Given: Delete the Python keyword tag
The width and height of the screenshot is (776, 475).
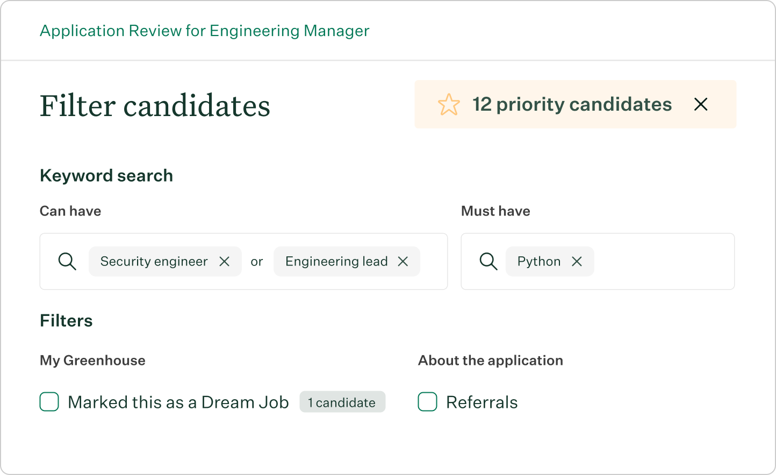Looking at the screenshot, I should click(577, 262).
